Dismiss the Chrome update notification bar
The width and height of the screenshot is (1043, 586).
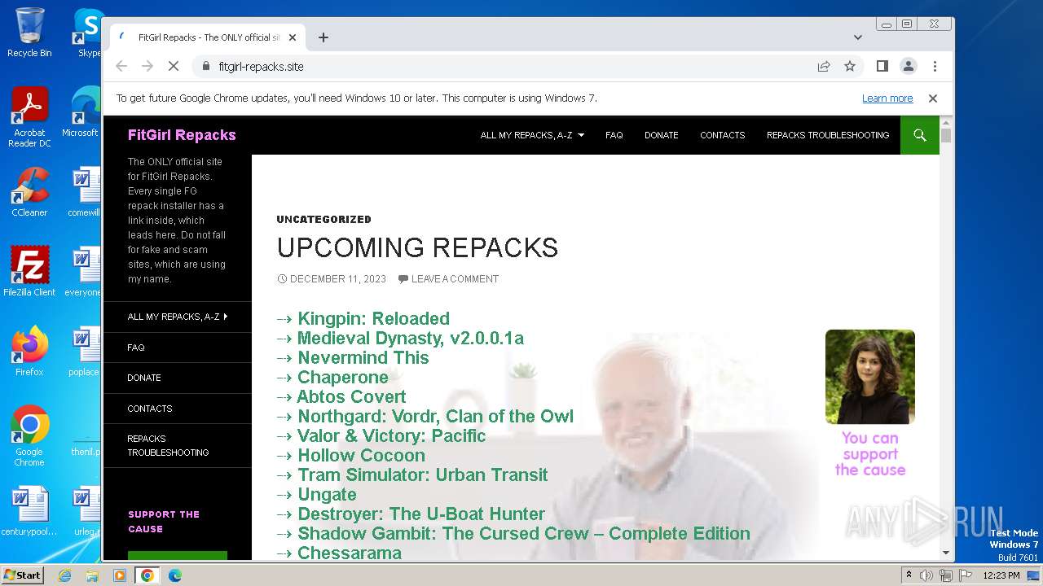(x=933, y=98)
